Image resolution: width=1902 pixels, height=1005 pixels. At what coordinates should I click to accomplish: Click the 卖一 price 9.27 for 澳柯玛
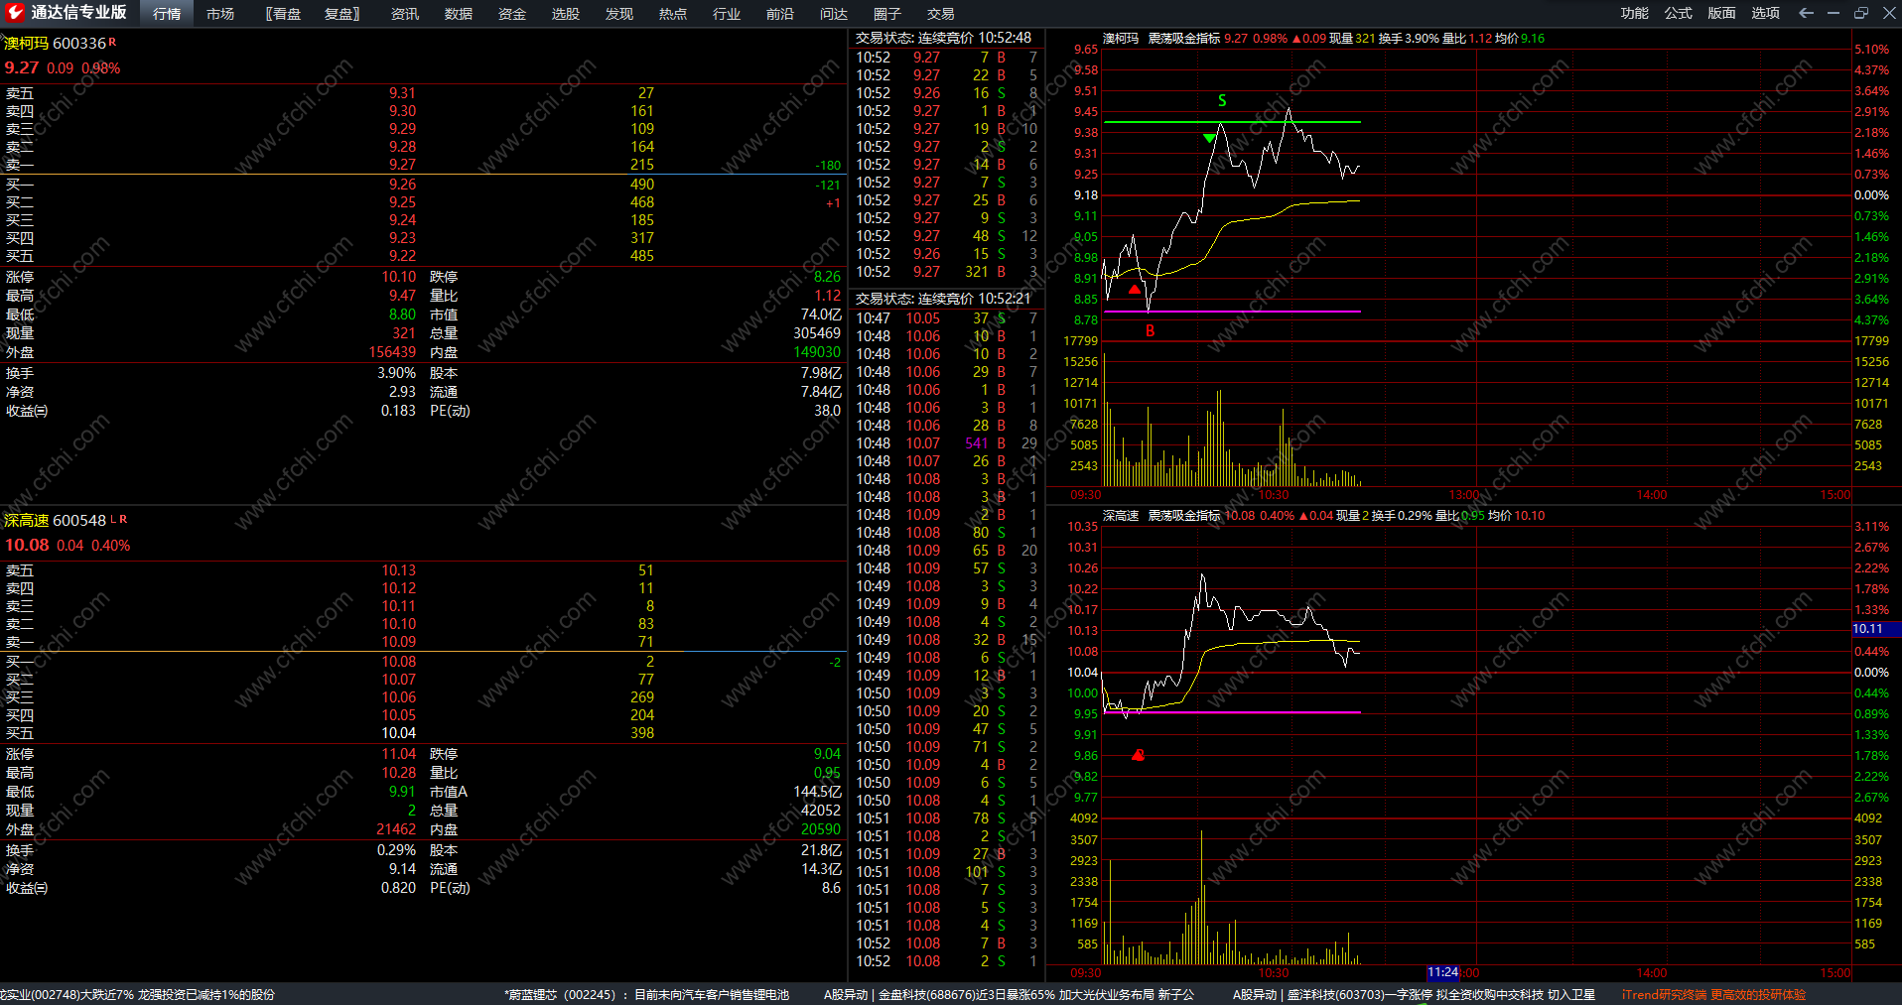tap(402, 165)
